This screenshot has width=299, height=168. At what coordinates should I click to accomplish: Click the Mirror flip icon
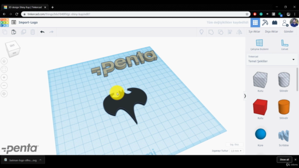click(x=239, y=32)
